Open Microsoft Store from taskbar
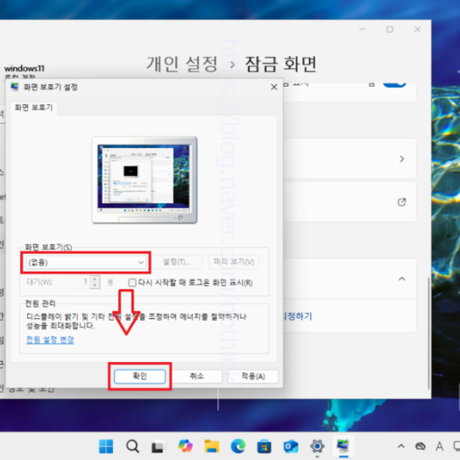460x460 pixels. click(264, 447)
